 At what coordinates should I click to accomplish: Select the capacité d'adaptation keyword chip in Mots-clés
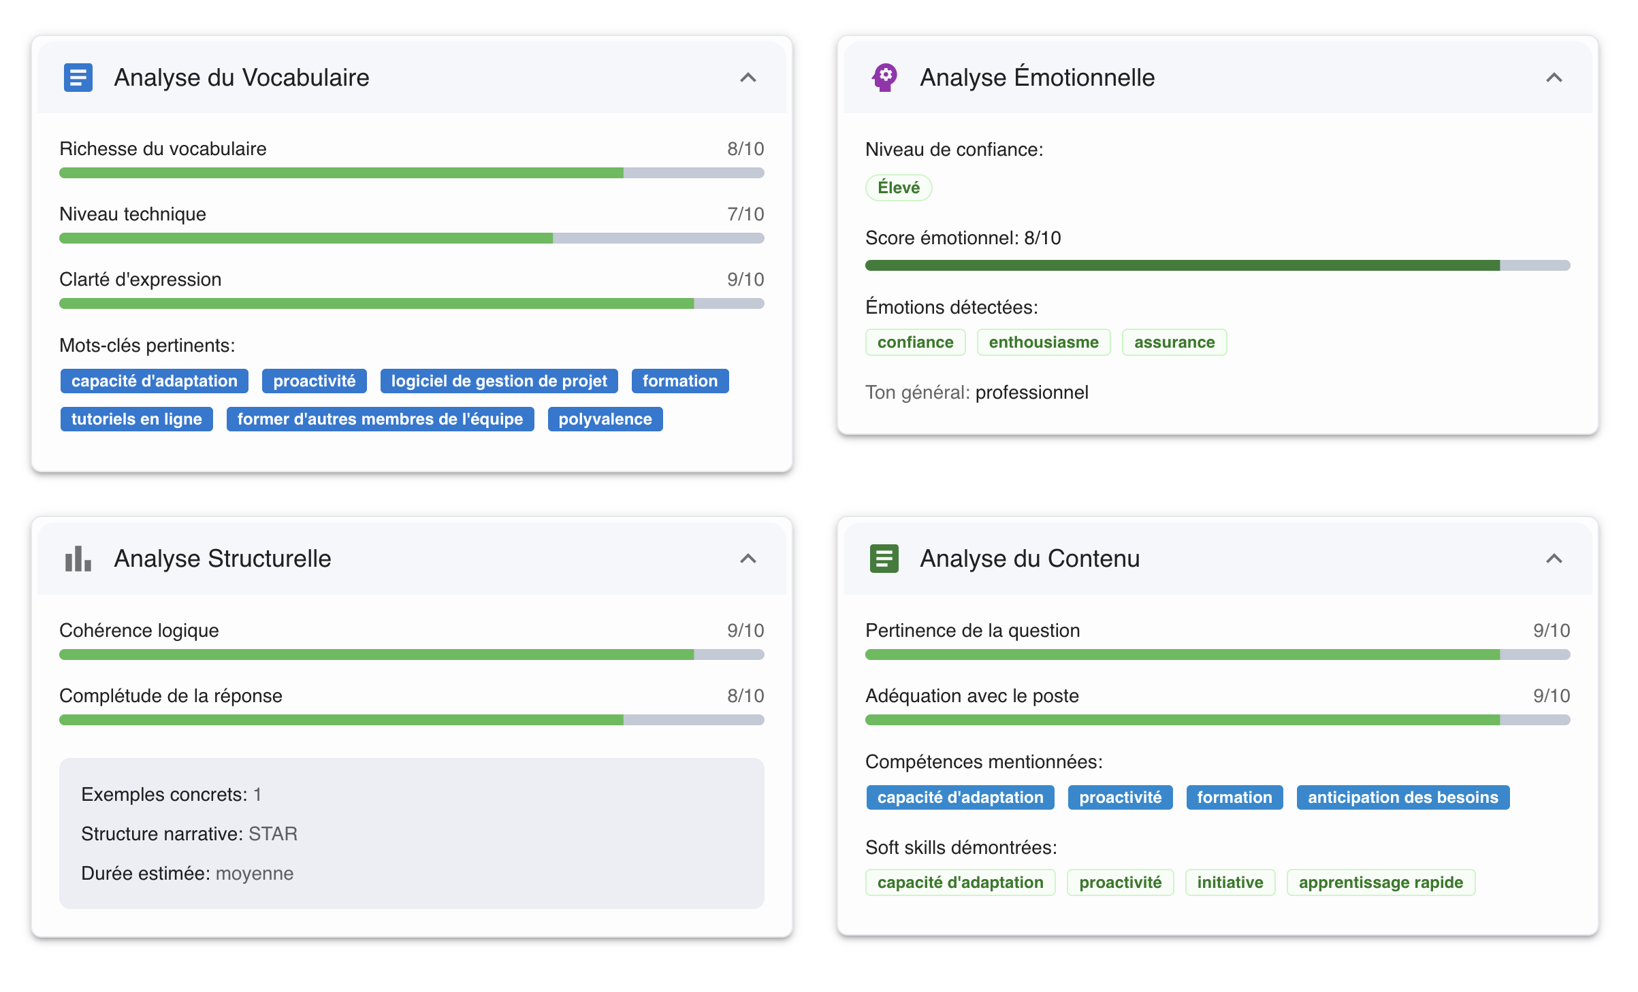tap(155, 381)
